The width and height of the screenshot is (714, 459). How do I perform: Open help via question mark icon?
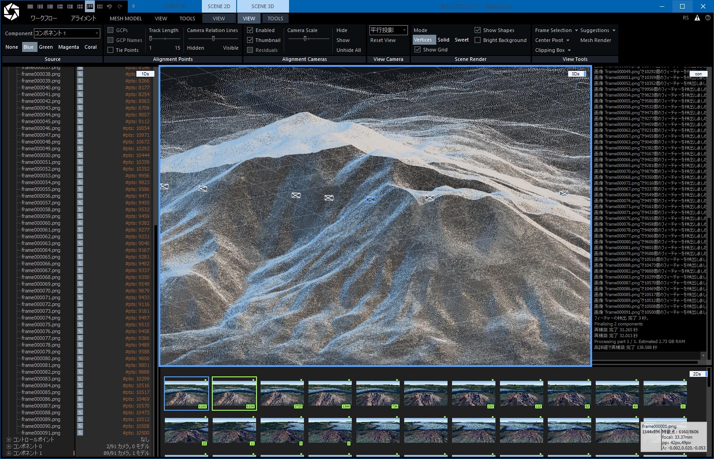[708, 18]
